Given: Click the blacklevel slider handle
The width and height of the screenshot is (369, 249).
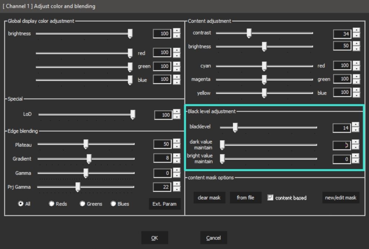Looking at the screenshot, I should coord(235,128).
